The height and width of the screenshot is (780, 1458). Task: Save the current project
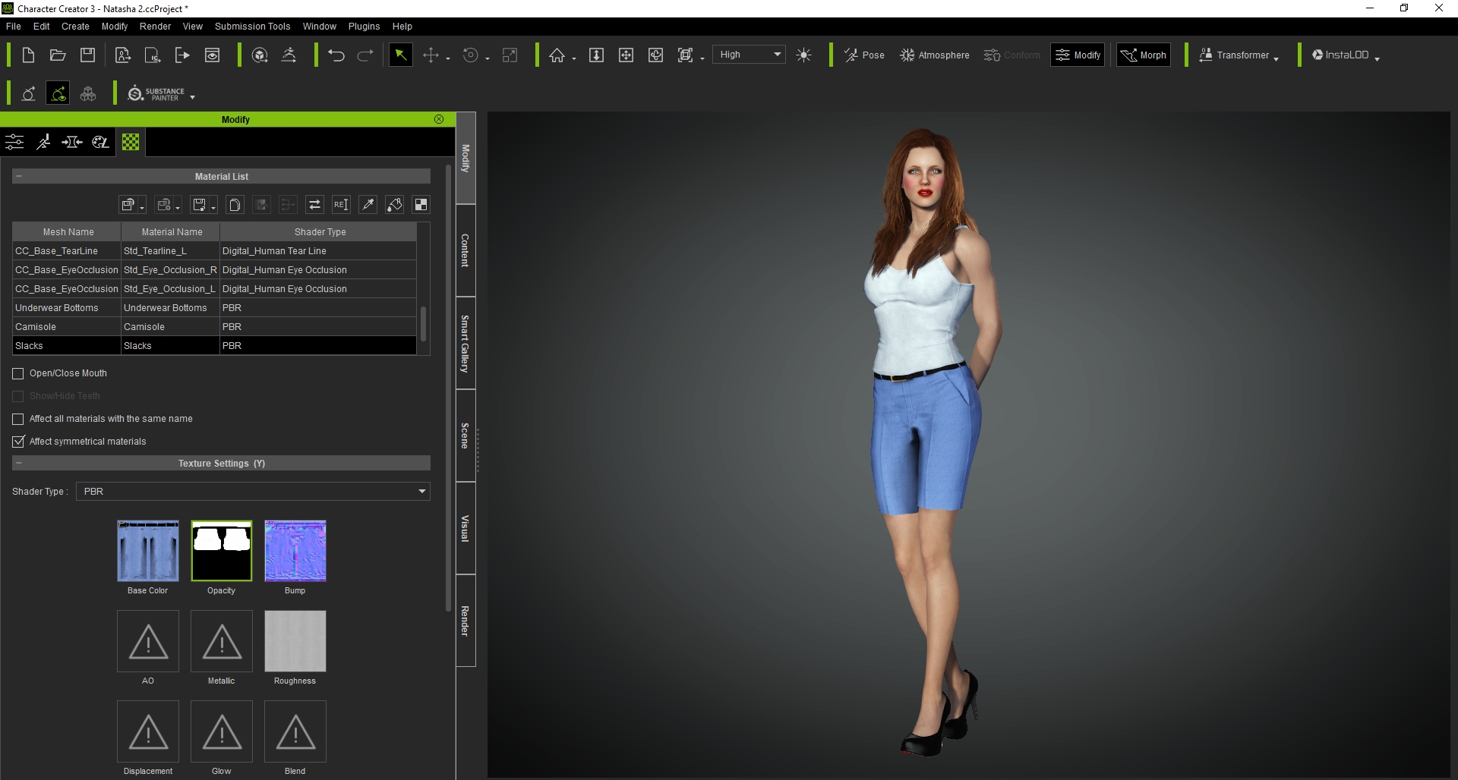88,55
